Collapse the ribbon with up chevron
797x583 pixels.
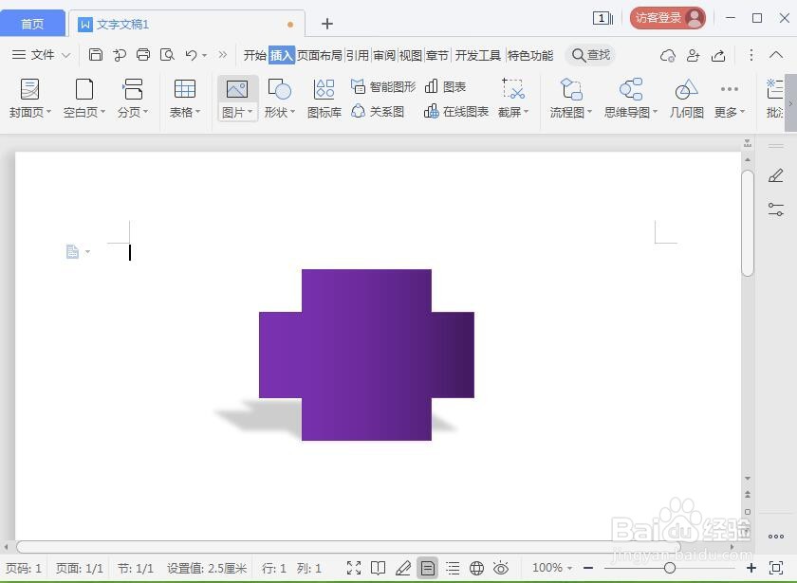(776, 55)
